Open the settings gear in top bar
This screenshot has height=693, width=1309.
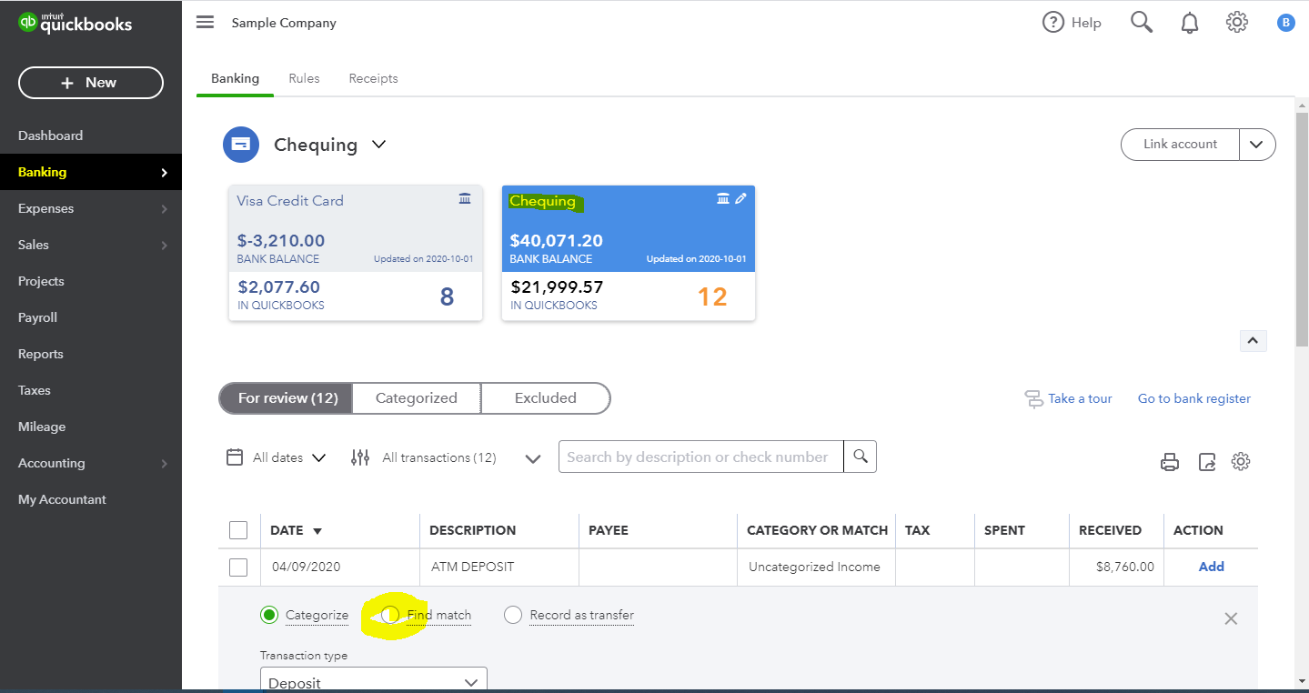(x=1237, y=22)
